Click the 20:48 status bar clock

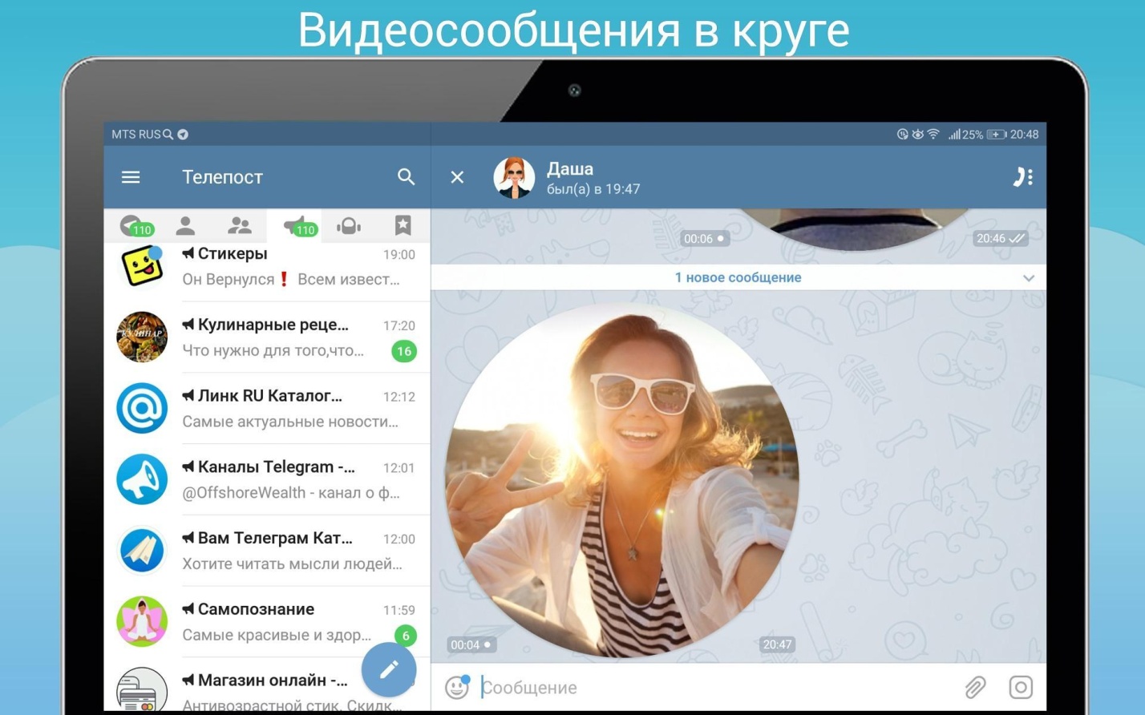[x=1024, y=135]
